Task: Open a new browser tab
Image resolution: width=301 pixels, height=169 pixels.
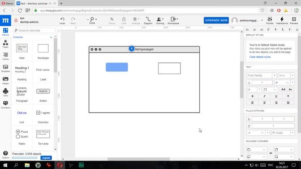Action: coord(61,3)
